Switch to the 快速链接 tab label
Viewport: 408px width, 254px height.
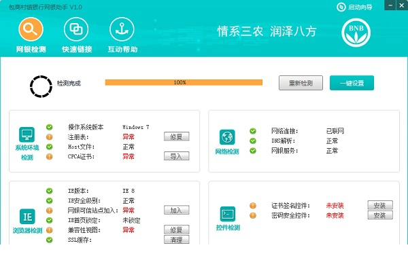click(x=77, y=49)
